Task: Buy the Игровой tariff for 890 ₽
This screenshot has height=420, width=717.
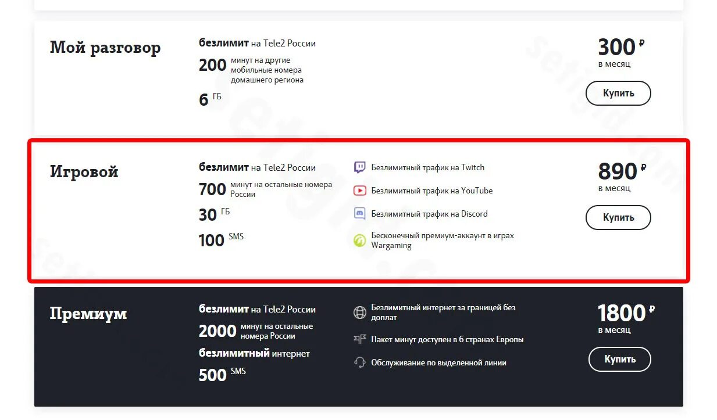Action: [x=618, y=217]
